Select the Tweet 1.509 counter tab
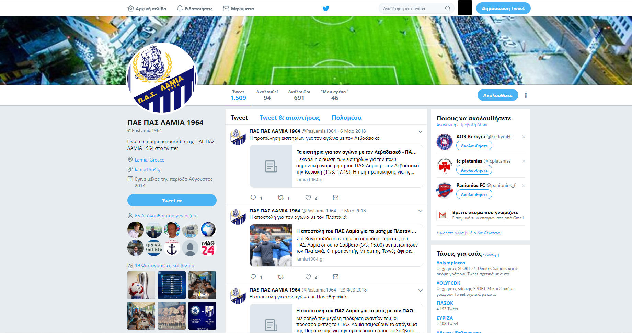 click(238, 96)
